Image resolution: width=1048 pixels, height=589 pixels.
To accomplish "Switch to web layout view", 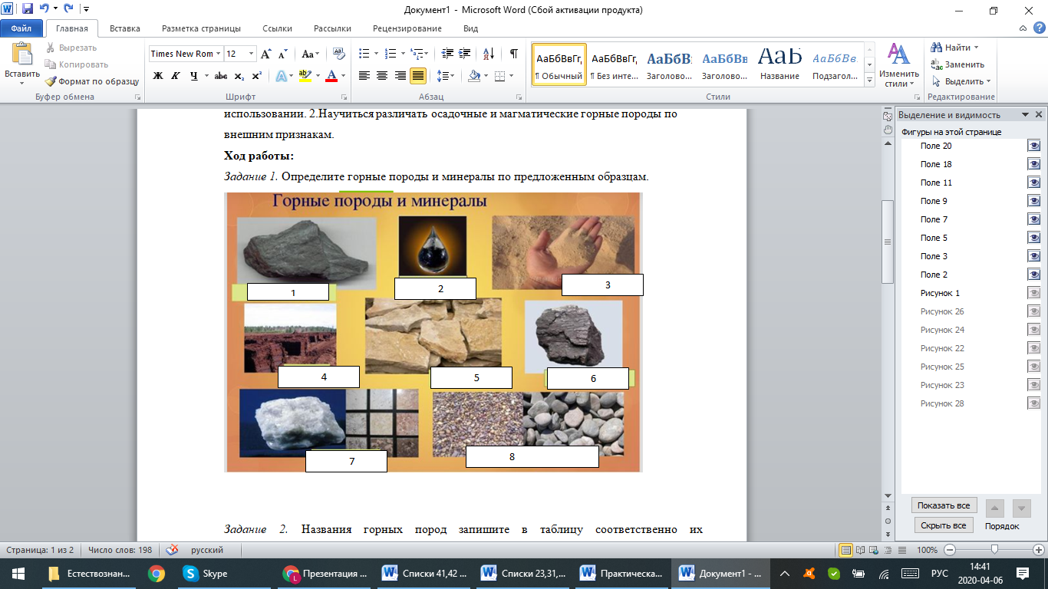I will coord(872,550).
